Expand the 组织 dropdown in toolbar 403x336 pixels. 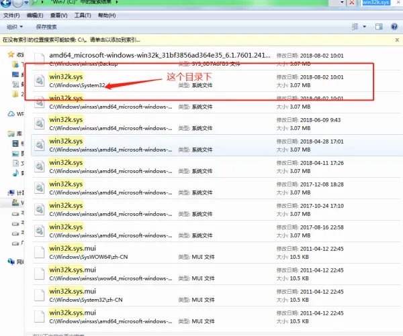(15, 27)
